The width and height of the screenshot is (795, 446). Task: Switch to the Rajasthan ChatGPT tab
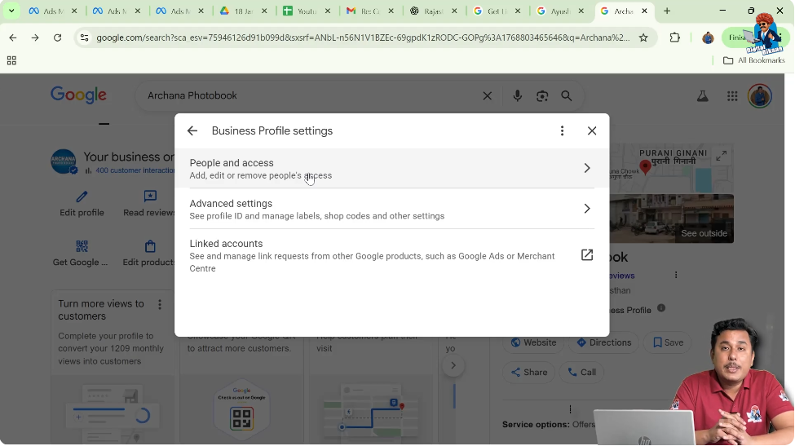coord(434,11)
